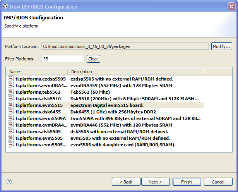Click the dsk5510 platform icon
Screen dimensions: 238x192
(11, 98)
